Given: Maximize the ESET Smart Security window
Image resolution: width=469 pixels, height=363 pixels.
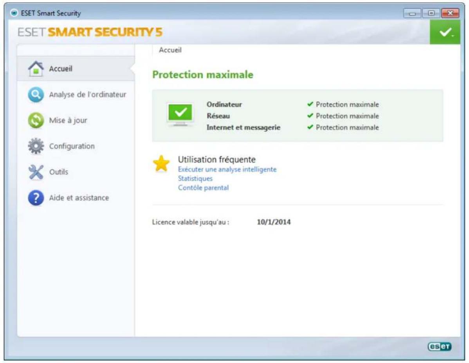Looking at the screenshot, I should tap(431, 13).
